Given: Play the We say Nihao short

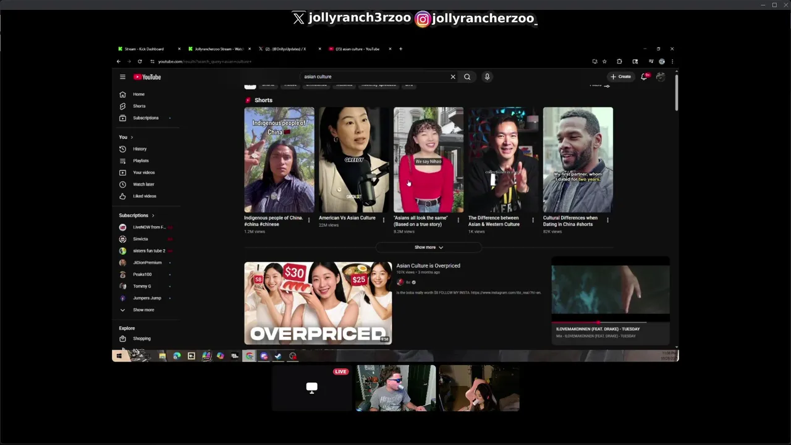Looking at the screenshot, I should (428, 160).
